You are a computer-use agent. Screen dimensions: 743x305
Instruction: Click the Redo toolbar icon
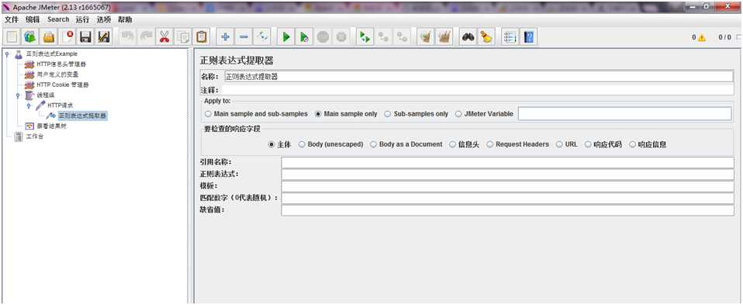pos(146,37)
